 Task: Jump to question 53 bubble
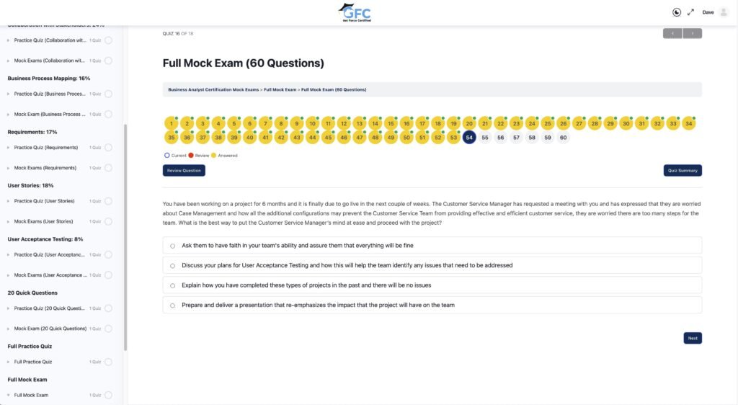(x=453, y=138)
